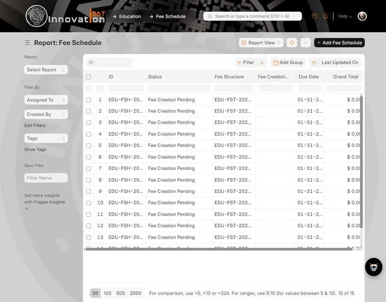This screenshot has width=386, height=302.
Task: Open the Tags dropdown
Action: 46,138
